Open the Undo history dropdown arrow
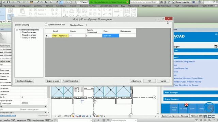Viewport: 218px width, 122px height. 21,2
